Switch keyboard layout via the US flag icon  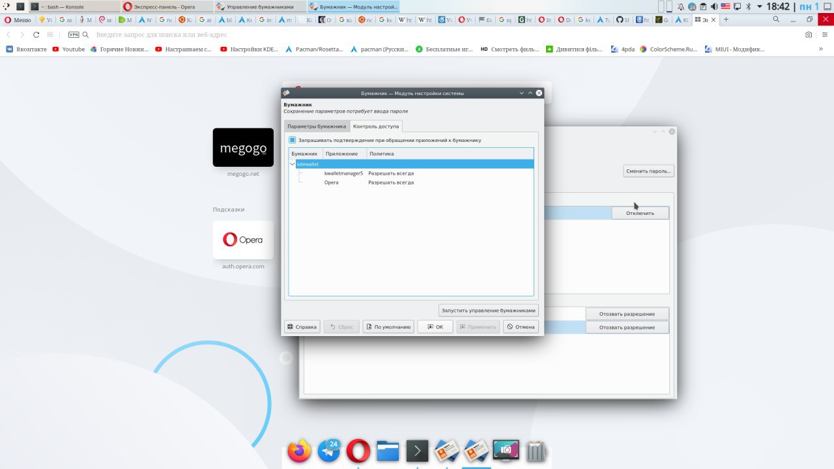pos(725,7)
